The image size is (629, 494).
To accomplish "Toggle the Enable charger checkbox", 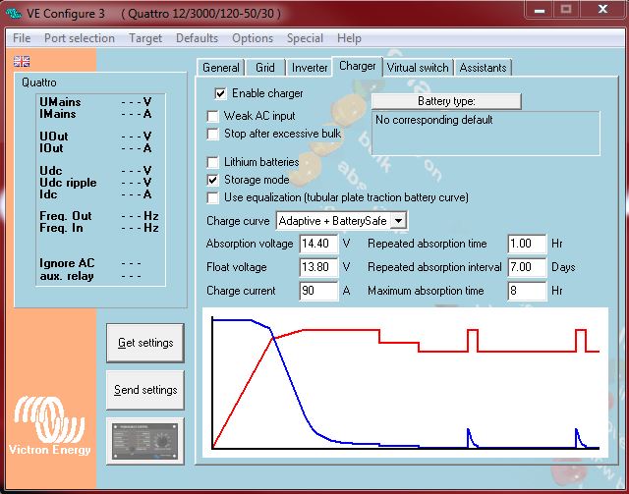I will pos(220,93).
